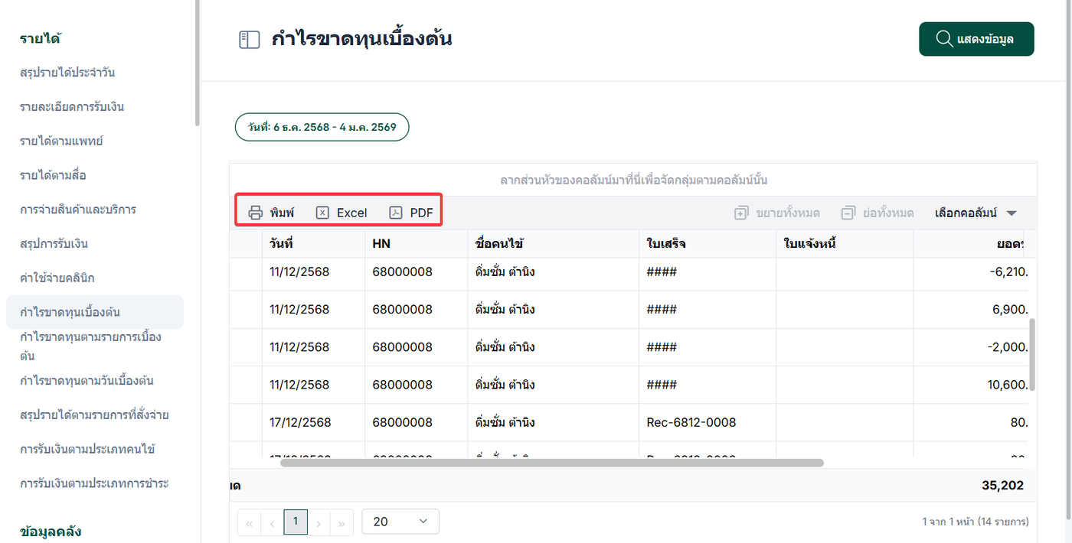The height and width of the screenshot is (543, 1072).
Task: Go to the first page arrow icon
Action: click(x=249, y=524)
